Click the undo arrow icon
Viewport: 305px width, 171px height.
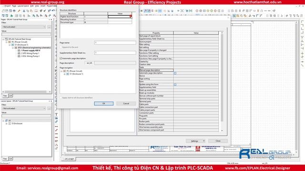50,11
